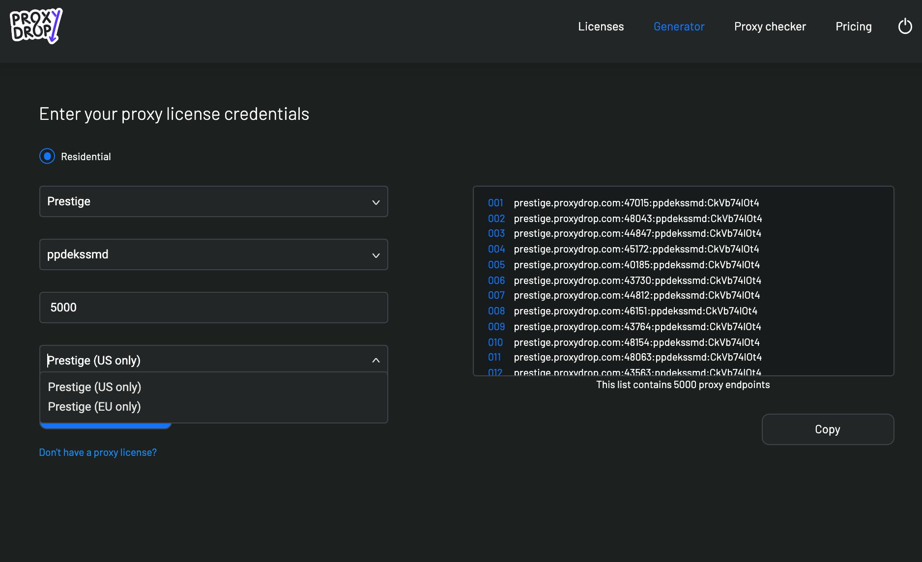Click the 'Enter your proxy license credentials' heading
The height and width of the screenshot is (562, 922).
tap(174, 114)
